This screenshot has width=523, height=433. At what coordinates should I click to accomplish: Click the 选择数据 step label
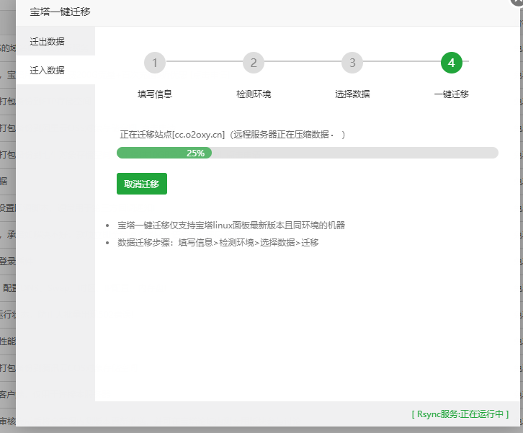click(x=352, y=94)
